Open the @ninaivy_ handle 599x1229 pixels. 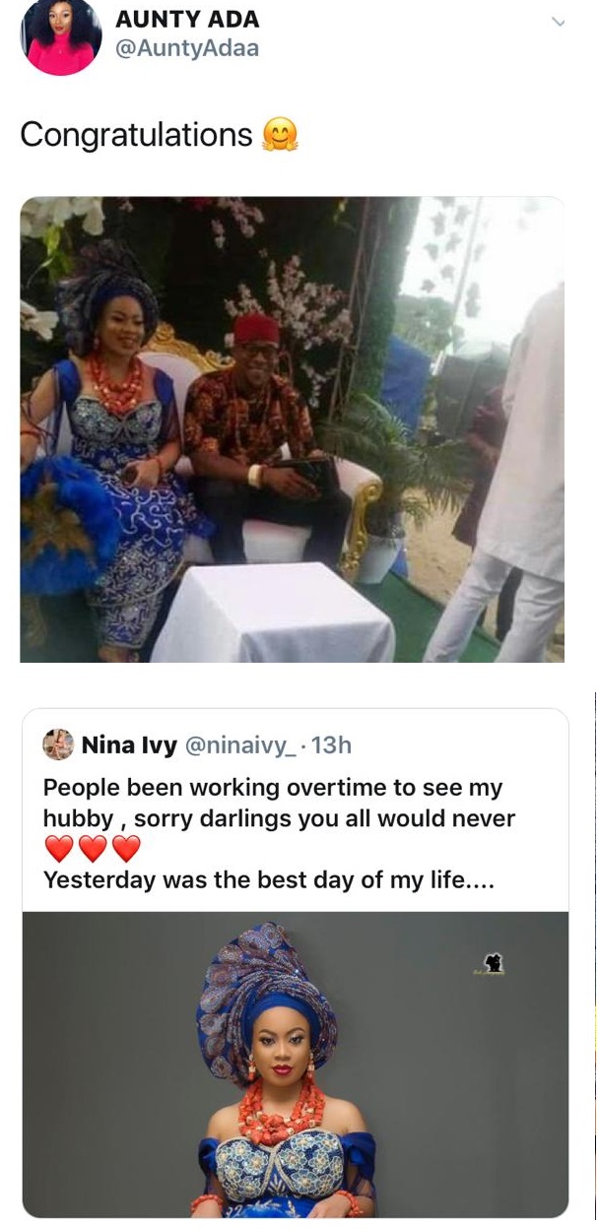pyautogui.click(x=238, y=745)
